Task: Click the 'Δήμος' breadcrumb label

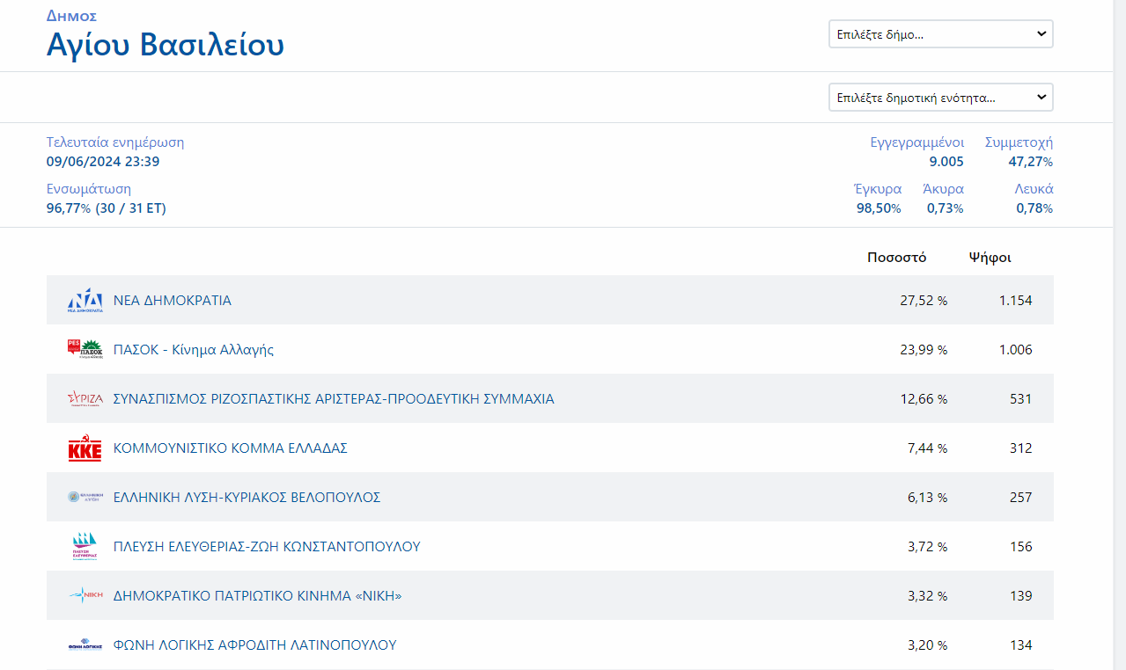Action: 71,16
